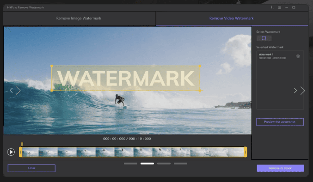
Task: Click the bottom-right handle of the watermark selection box
Action: (x=200, y=91)
